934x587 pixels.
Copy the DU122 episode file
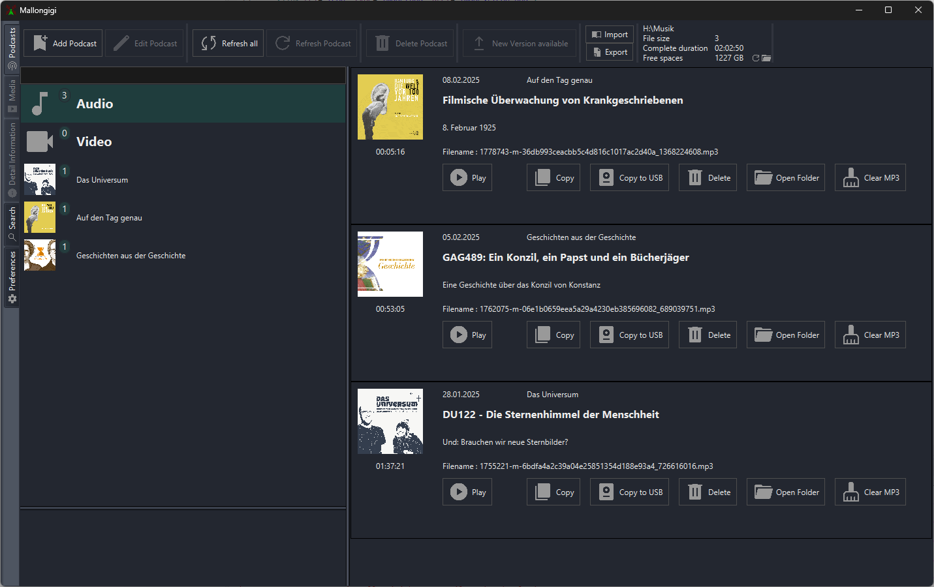[x=553, y=492]
